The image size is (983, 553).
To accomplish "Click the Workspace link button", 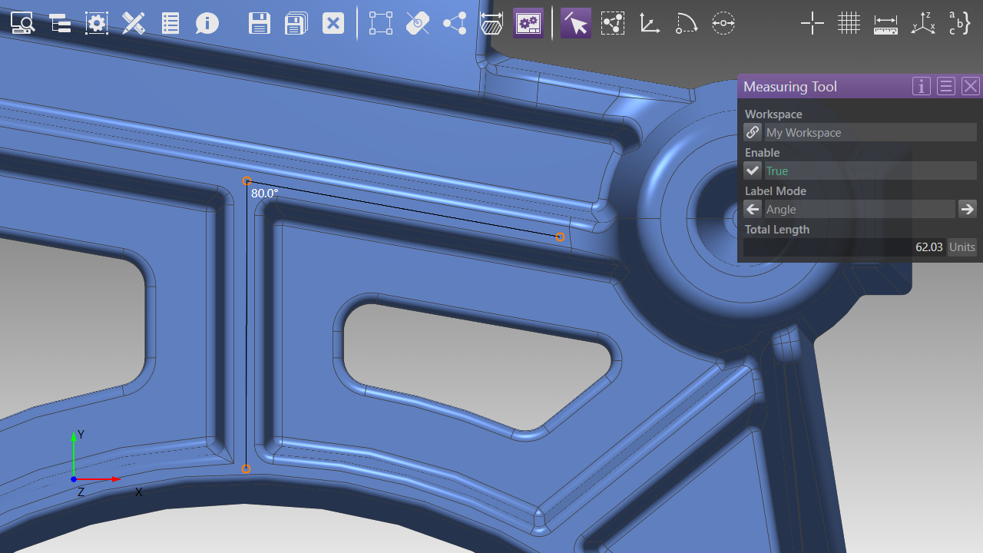I will (x=753, y=132).
